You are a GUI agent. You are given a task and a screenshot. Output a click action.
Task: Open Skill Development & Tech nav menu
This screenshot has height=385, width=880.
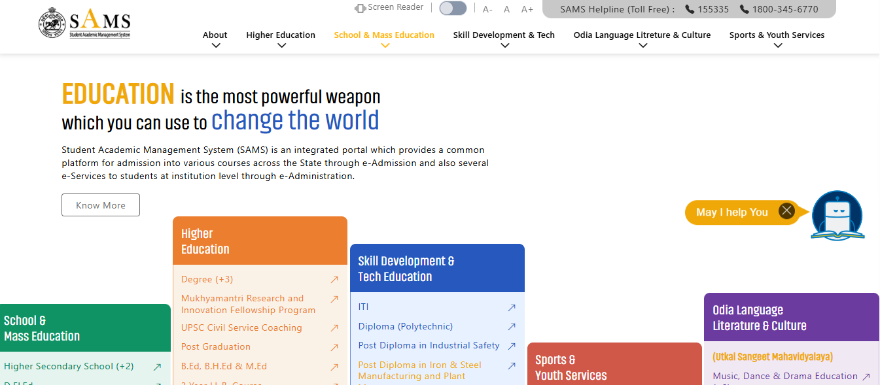click(504, 35)
